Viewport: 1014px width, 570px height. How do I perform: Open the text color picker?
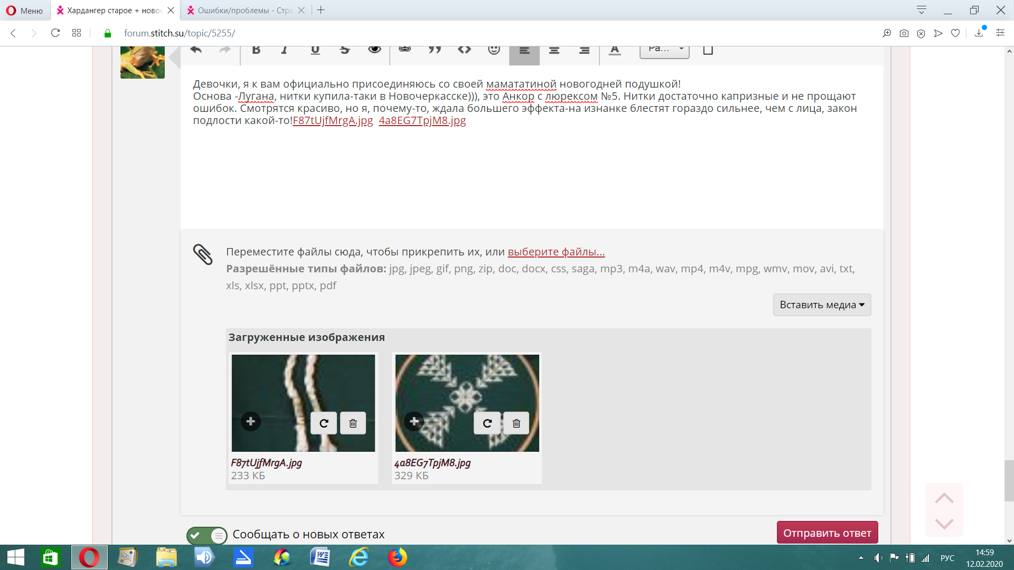pyautogui.click(x=615, y=50)
